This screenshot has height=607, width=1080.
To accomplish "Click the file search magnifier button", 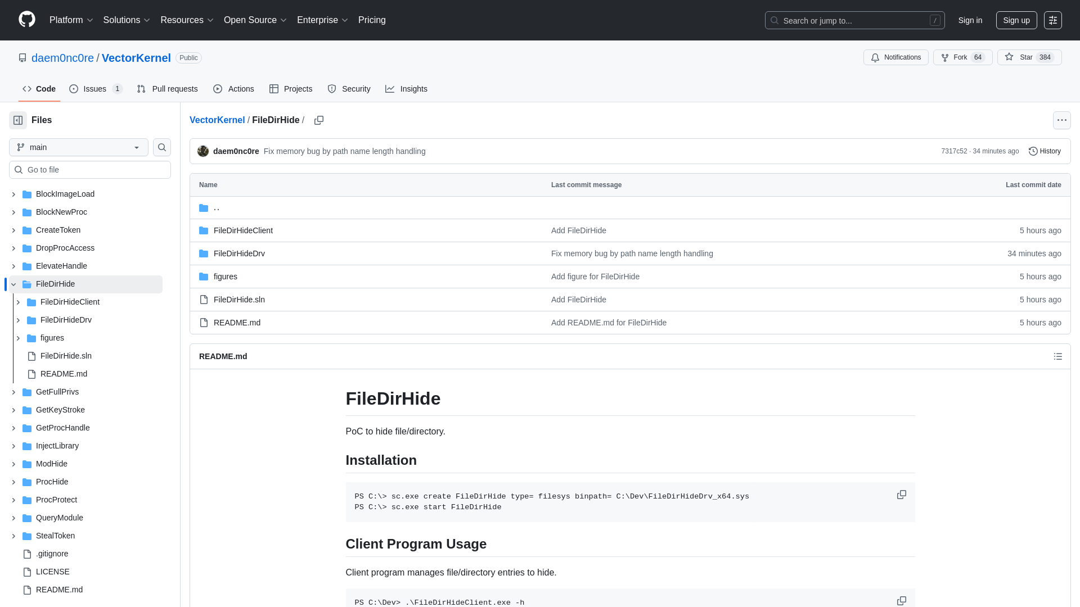I will (162, 147).
